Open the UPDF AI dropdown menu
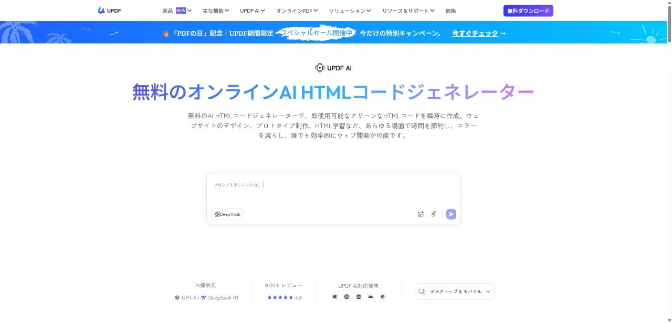 [x=253, y=11]
